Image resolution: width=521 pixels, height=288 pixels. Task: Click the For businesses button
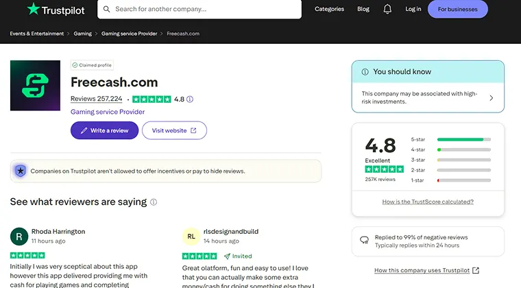click(457, 10)
